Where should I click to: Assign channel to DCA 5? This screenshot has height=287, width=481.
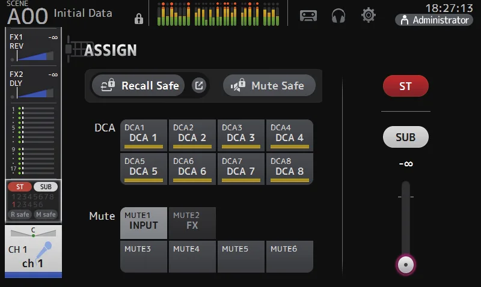pyautogui.click(x=144, y=169)
